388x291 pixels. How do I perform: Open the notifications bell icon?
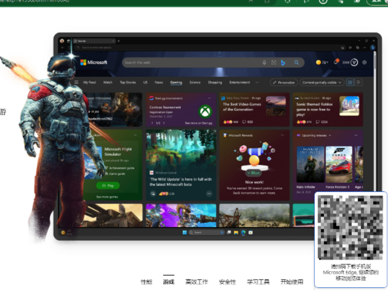click(336, 62)
